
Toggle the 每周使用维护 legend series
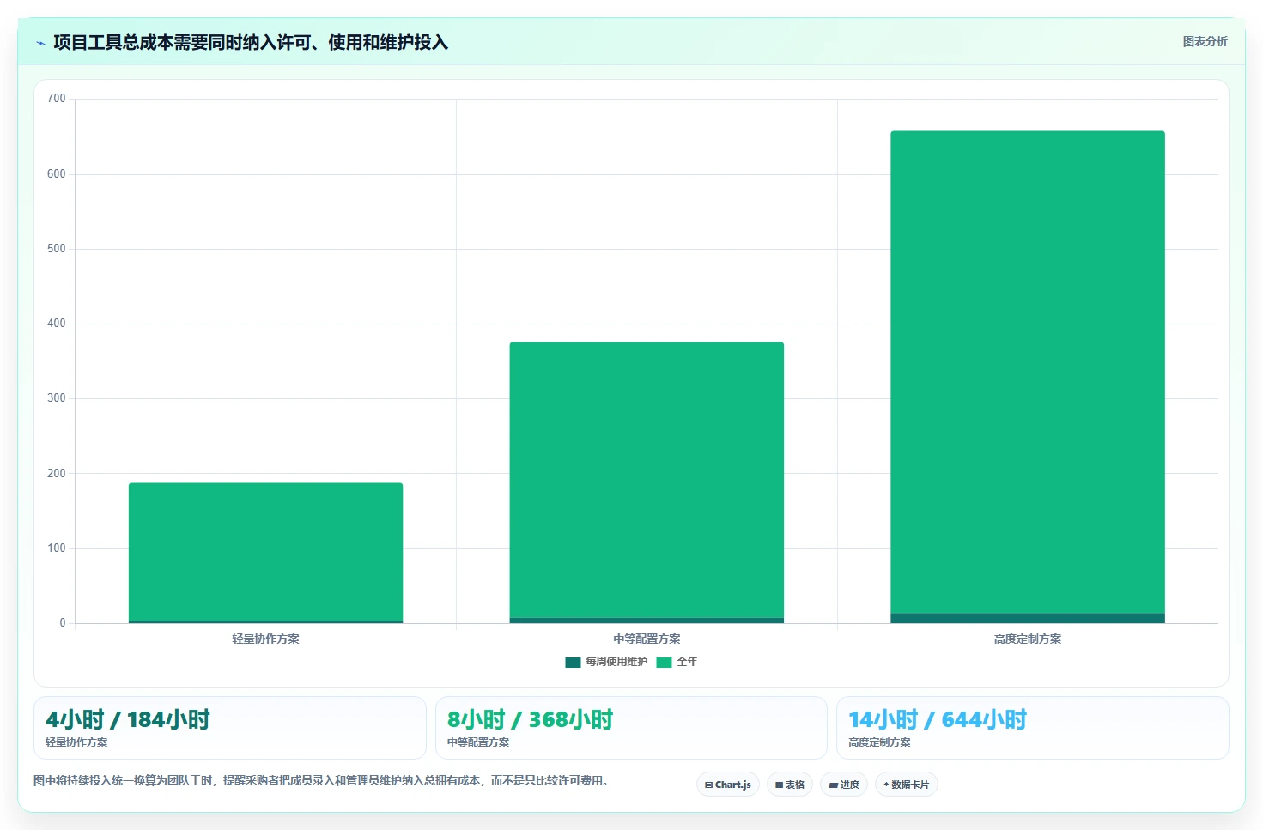[x=606, y=662]
